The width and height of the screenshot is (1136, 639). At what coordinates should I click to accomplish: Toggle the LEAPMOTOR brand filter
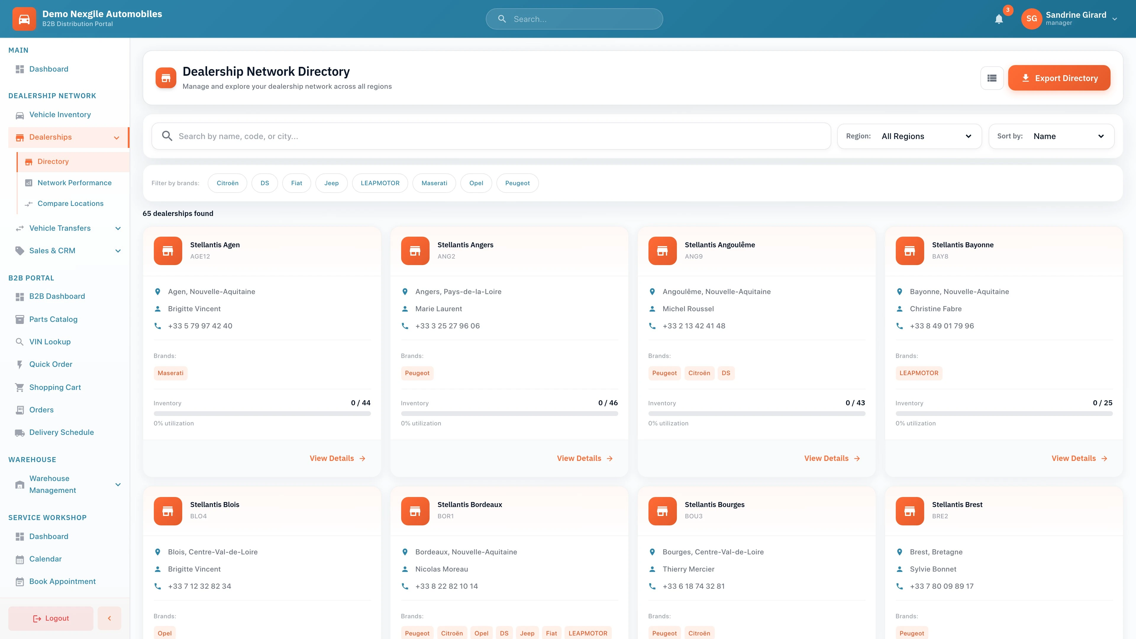[380, 183]
